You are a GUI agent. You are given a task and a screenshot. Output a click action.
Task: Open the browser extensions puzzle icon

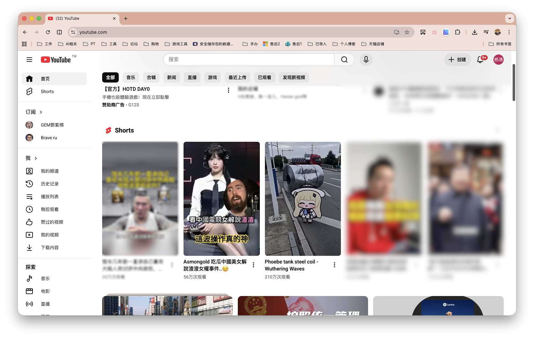(457, 32)
